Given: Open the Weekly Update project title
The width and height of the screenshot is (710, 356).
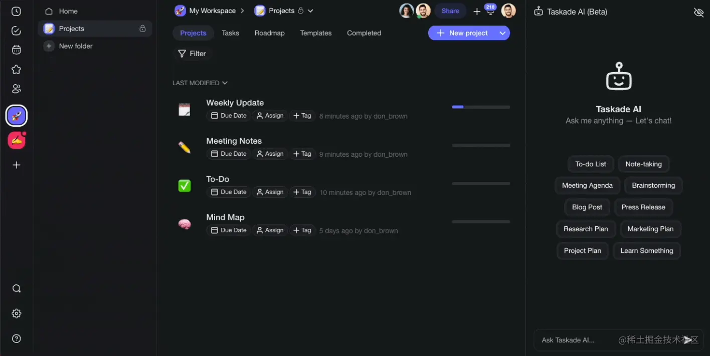Looking at the screenshot, I should 235,103.
